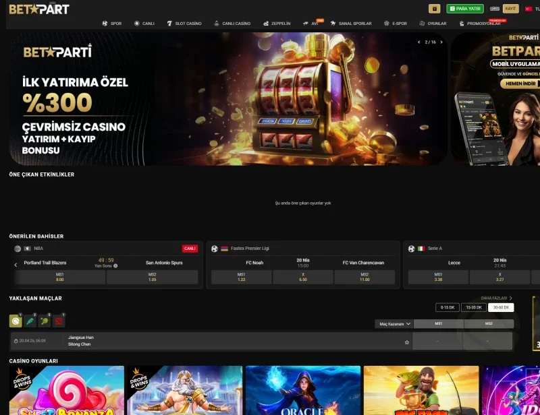This screenshot has height=415, width=540.
Task: Select the table tennis sport filter icon
Action: (x=45, y=321)
